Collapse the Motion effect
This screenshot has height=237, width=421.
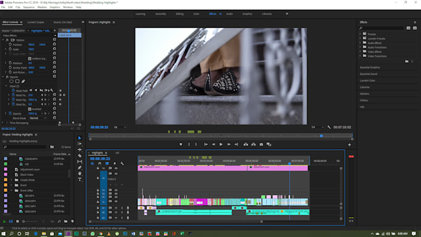pos(3,40)
